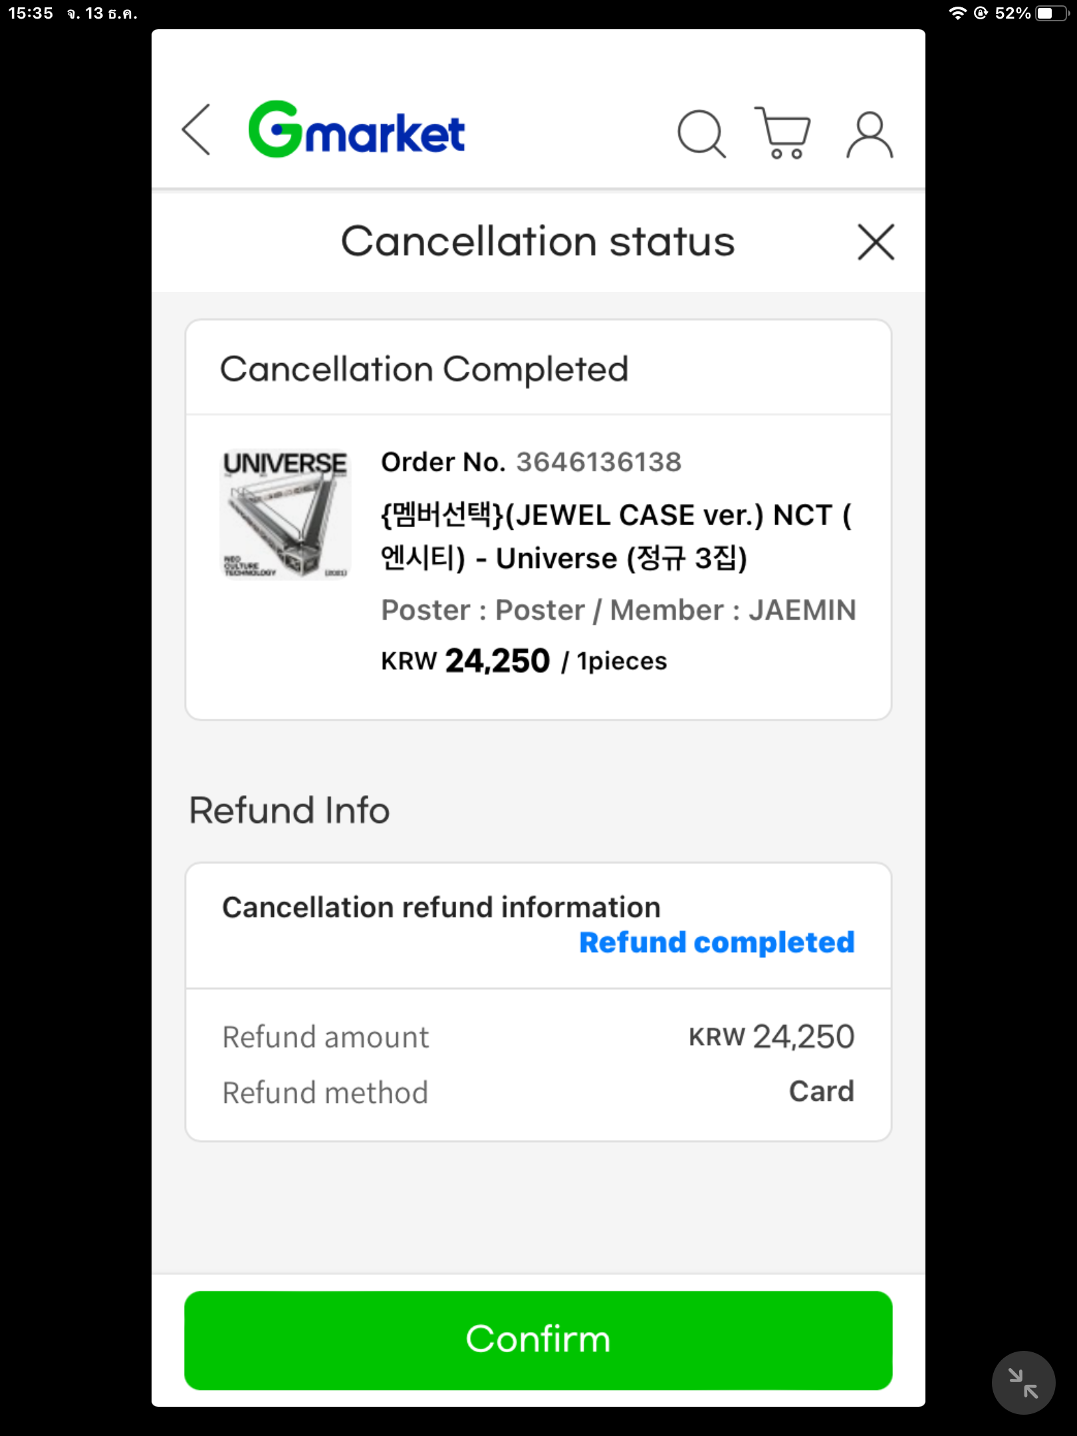
Task: Tap the Refund completed status text
Action: [x=717, y=942]
